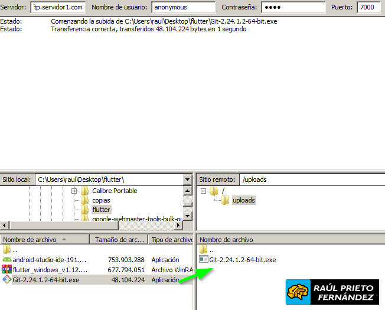Screen dimensions: 385x310
Task: Click the Servidor input field
Action: tap(57, 8)
